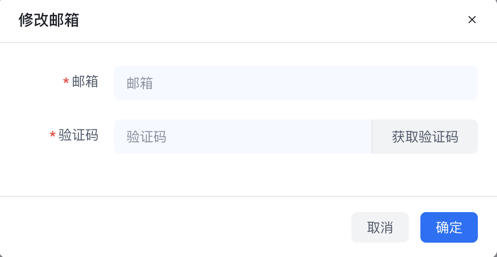Select the email address entry box
This screenshot has width=497, height=257.
pyautogui.click(x=295, y=83)
